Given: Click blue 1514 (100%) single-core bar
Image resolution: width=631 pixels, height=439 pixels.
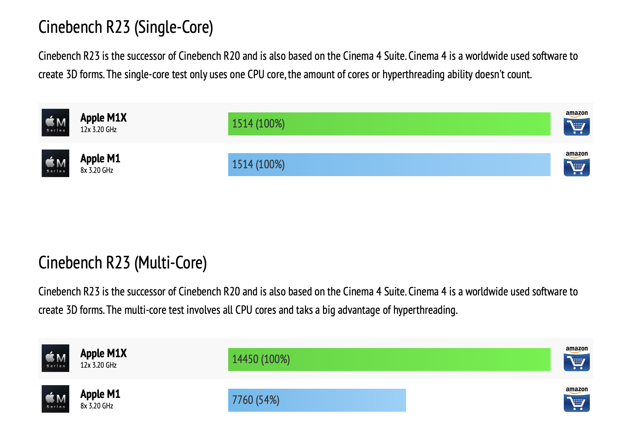Looking at the screenshot, I should point(389,165).
